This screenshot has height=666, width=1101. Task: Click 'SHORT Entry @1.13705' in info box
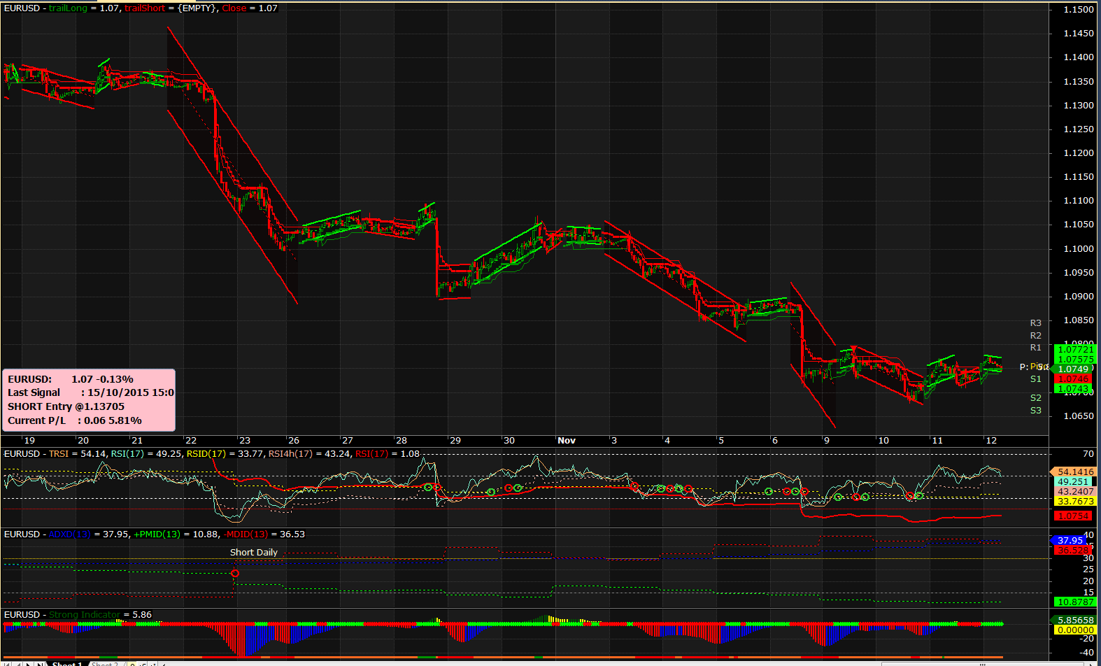pyautogui.click(x=66, y=406)
